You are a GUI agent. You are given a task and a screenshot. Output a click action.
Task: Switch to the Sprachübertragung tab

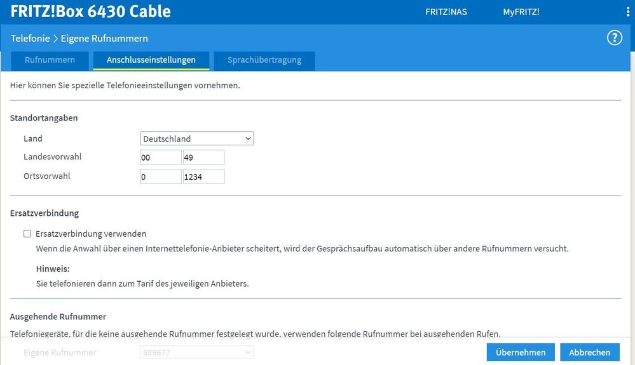click(264, 60)
